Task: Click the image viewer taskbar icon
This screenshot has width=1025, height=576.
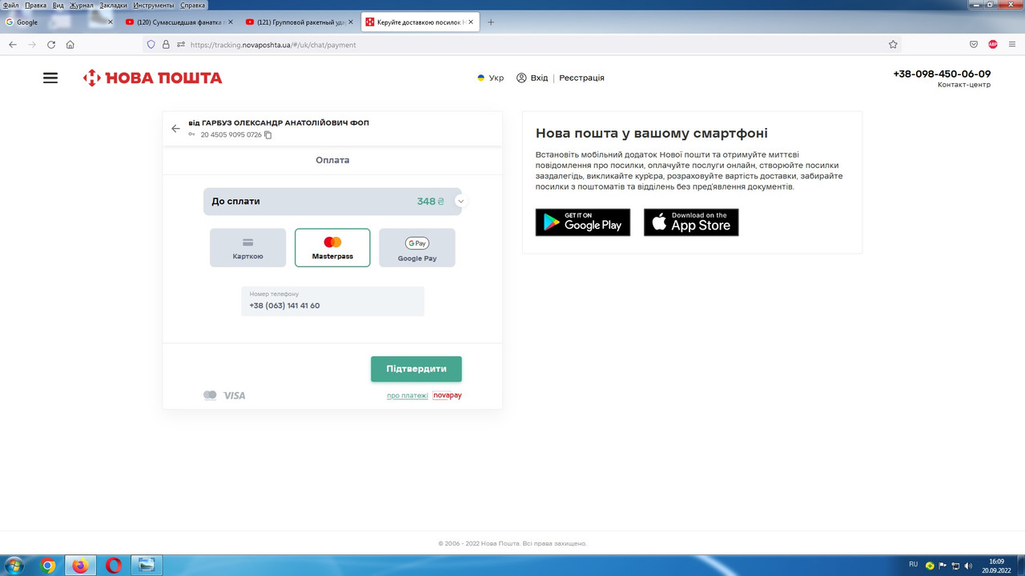Action: [x=147, y=566]
